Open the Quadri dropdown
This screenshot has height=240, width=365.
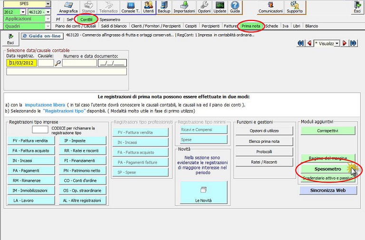[48, 26]
